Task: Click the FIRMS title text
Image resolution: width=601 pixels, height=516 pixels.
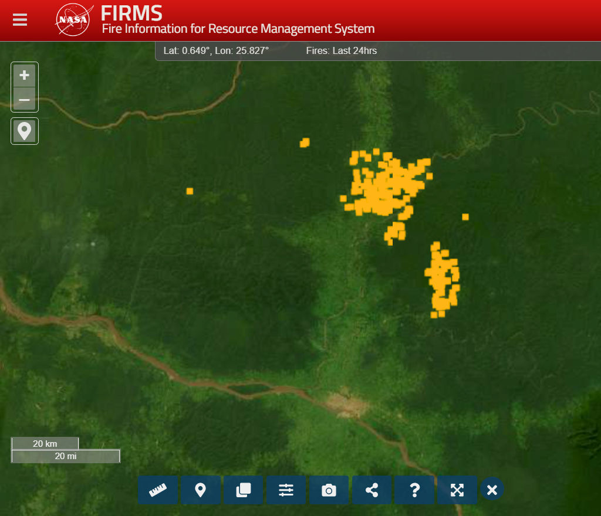Action: 131,13
